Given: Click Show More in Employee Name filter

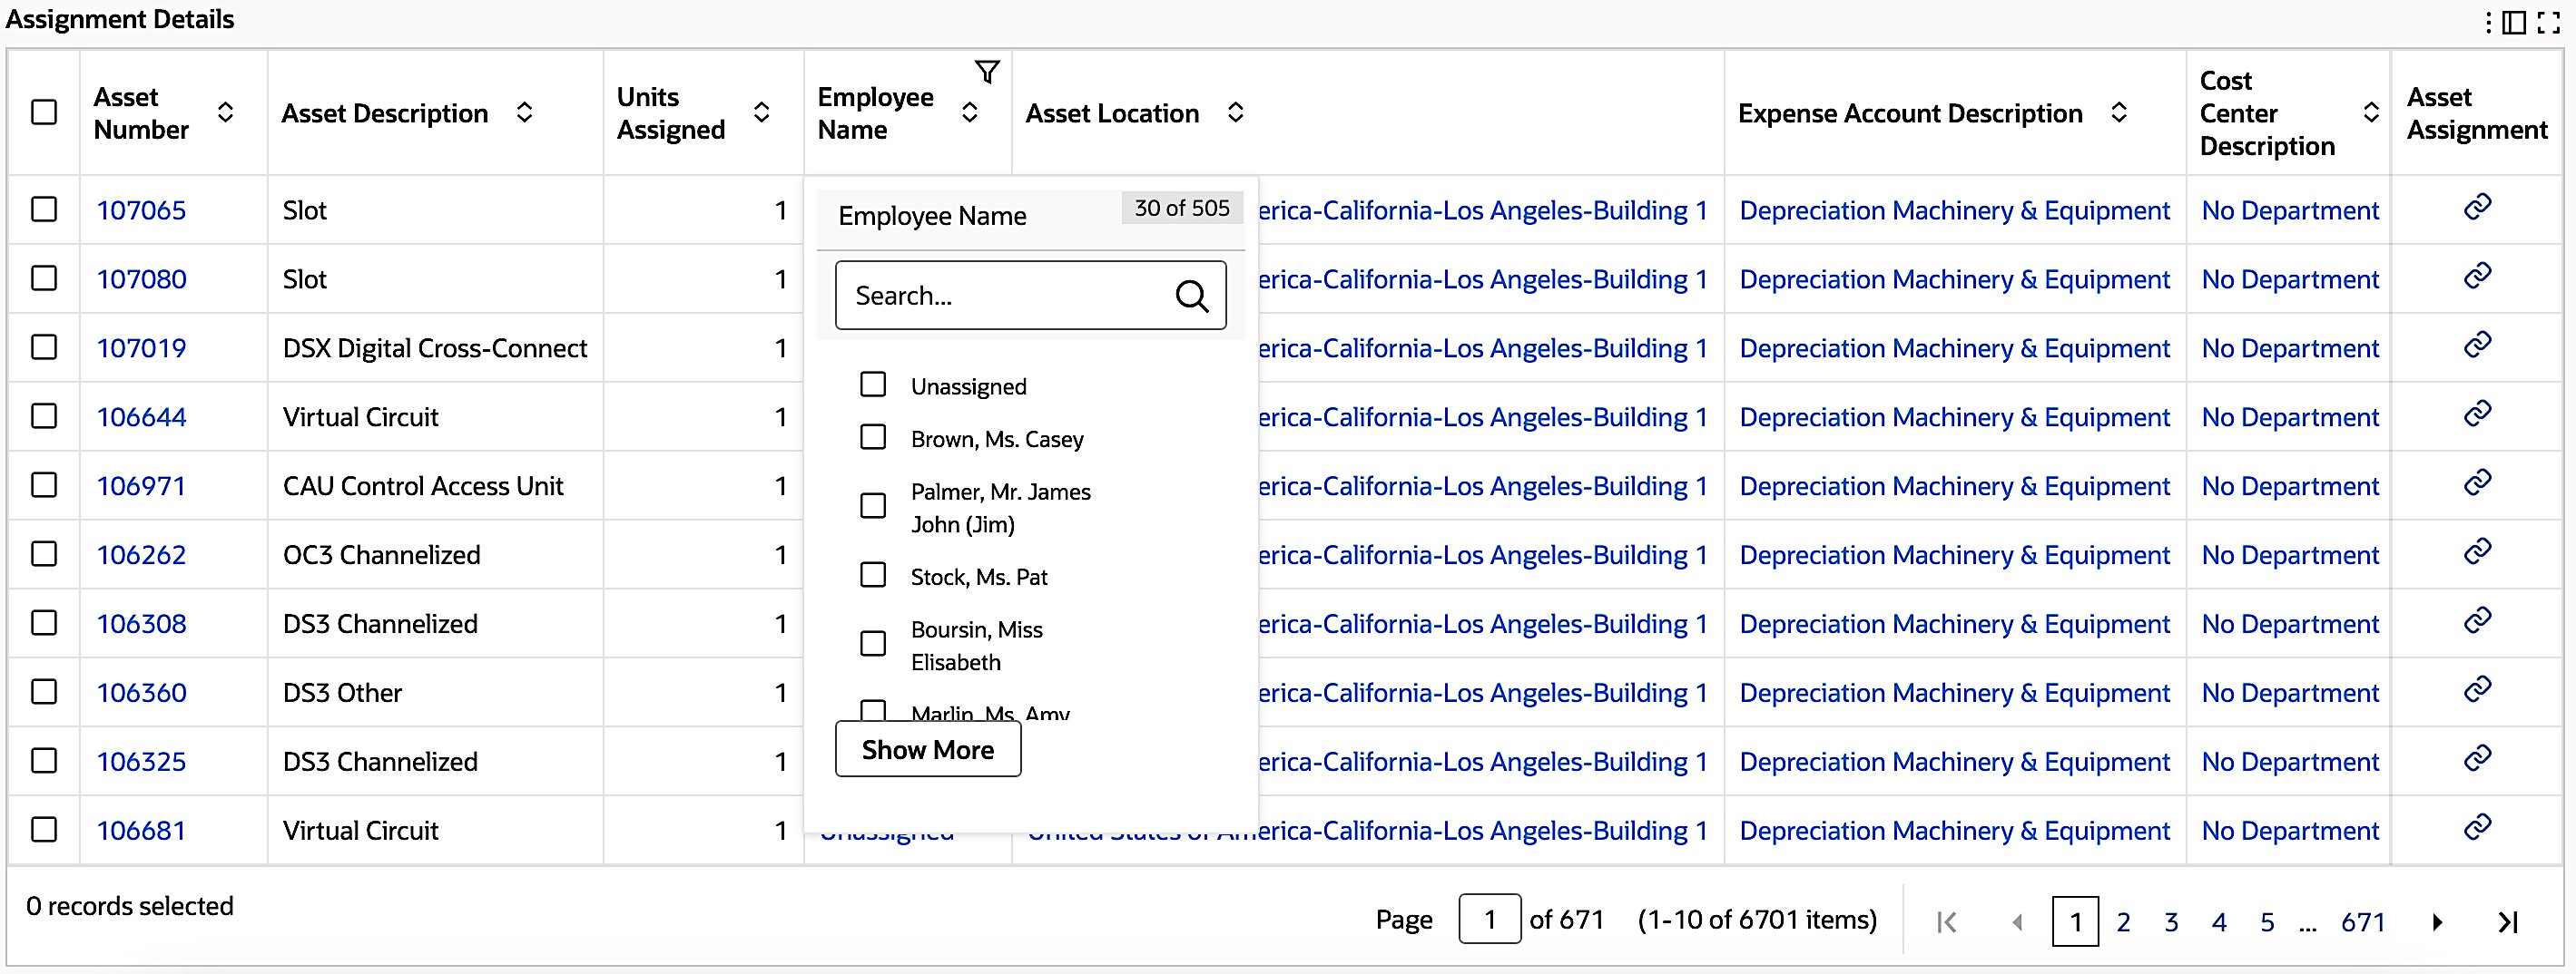Looking at the screenshot, I should tap(928, 749).
